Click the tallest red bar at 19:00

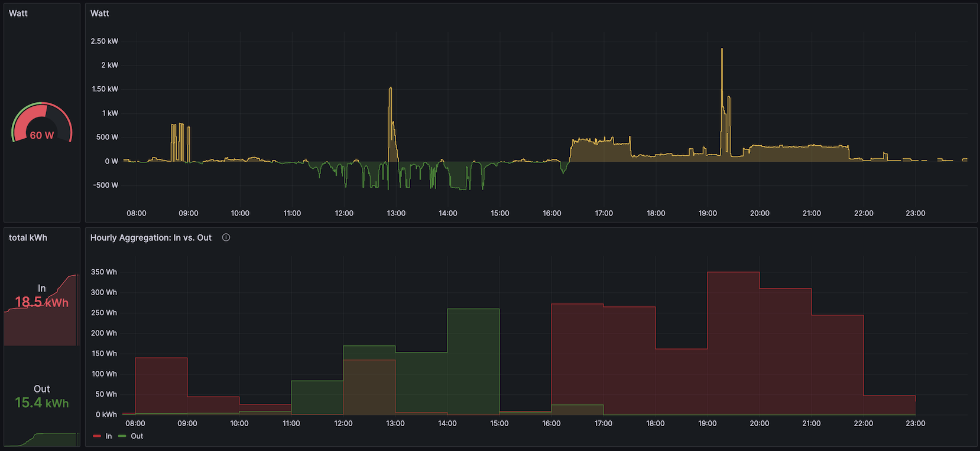(734, 343)
